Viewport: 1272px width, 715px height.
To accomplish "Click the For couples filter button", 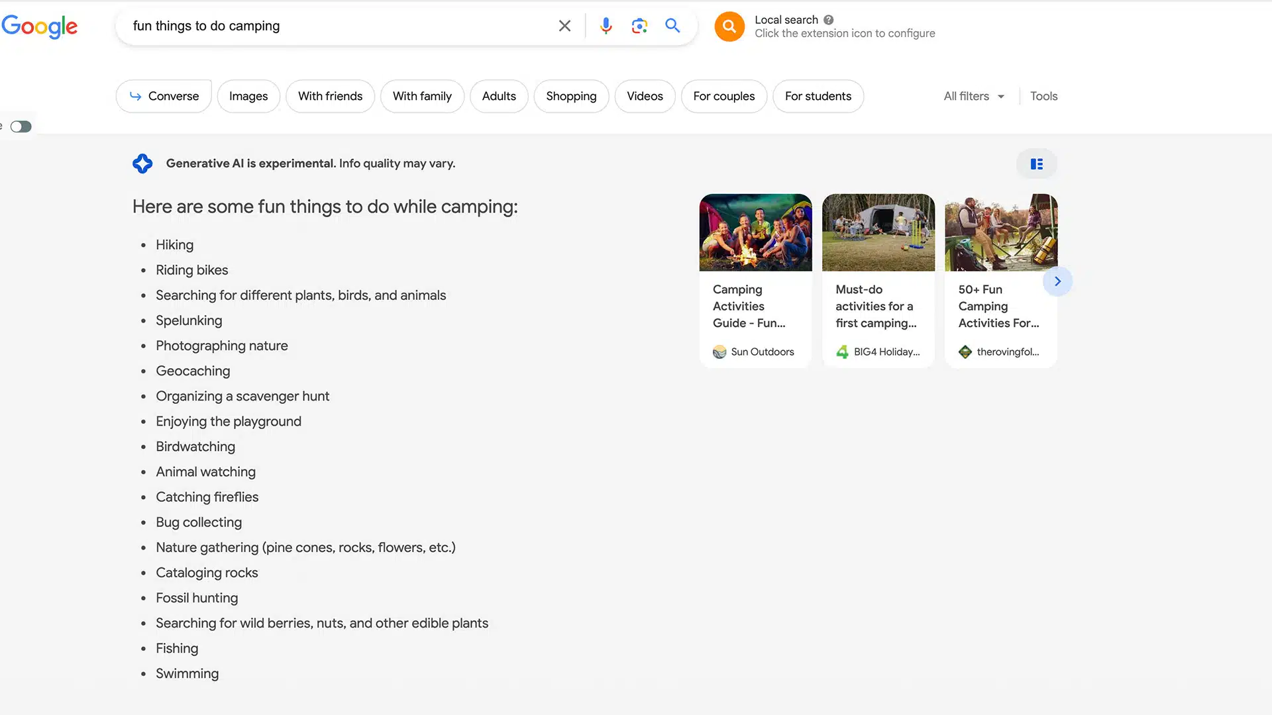I will [x=724, y=96].
